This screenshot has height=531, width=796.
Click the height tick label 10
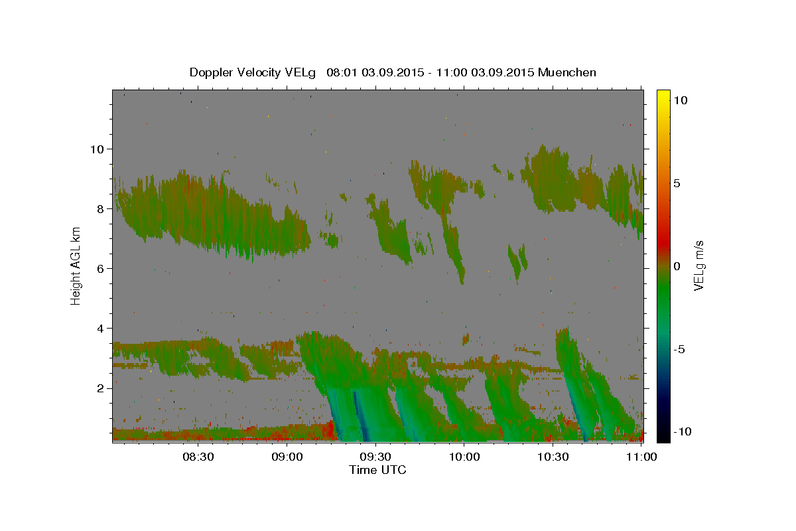tap(97, 149)
